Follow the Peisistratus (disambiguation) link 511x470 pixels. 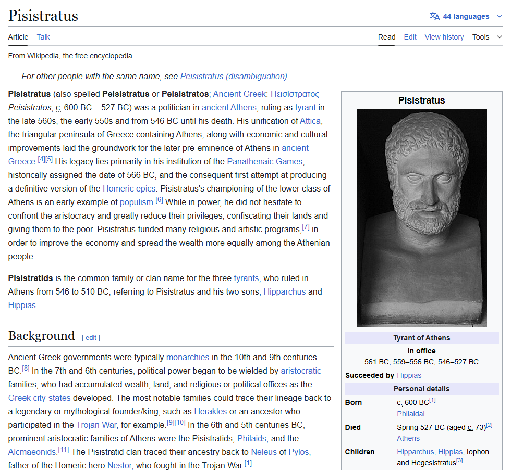click(x=234, y=76)
